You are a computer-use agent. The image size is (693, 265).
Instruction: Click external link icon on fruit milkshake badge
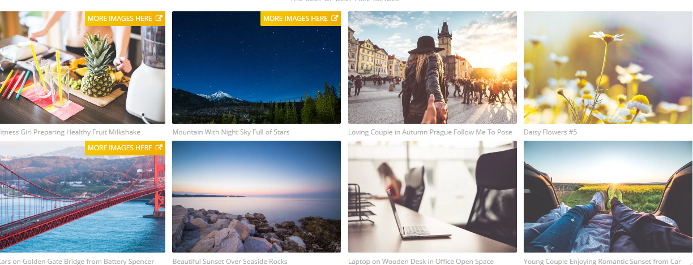click(x=159, y=18)
